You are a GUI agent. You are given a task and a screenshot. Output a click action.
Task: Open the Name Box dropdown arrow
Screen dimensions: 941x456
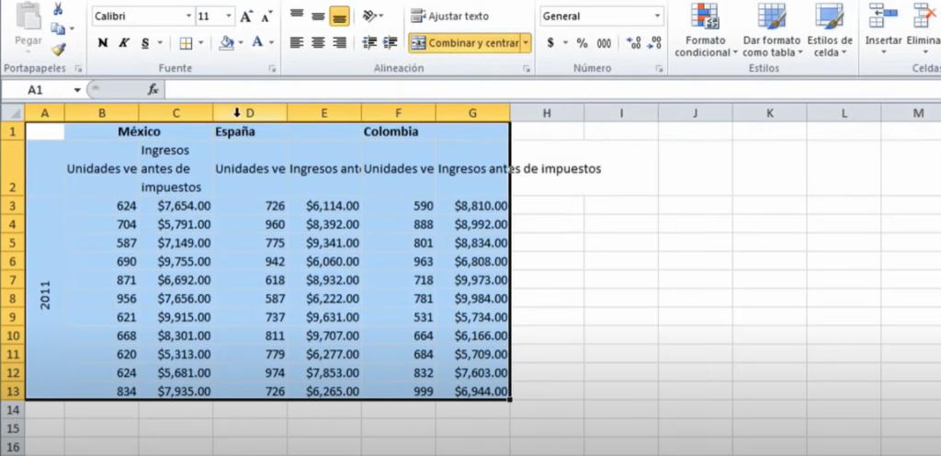pyautogui.click(x=77, y=90)
